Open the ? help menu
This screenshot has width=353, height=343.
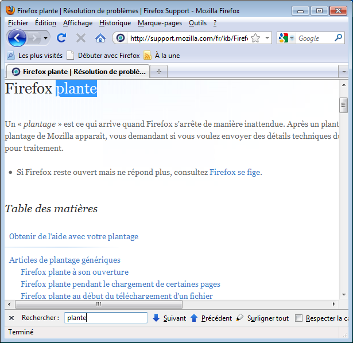coord(215,23)
